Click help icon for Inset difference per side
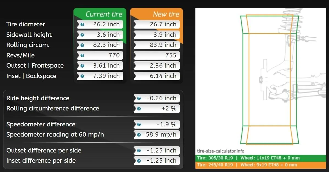329x172 pixels. click(139, 161)
